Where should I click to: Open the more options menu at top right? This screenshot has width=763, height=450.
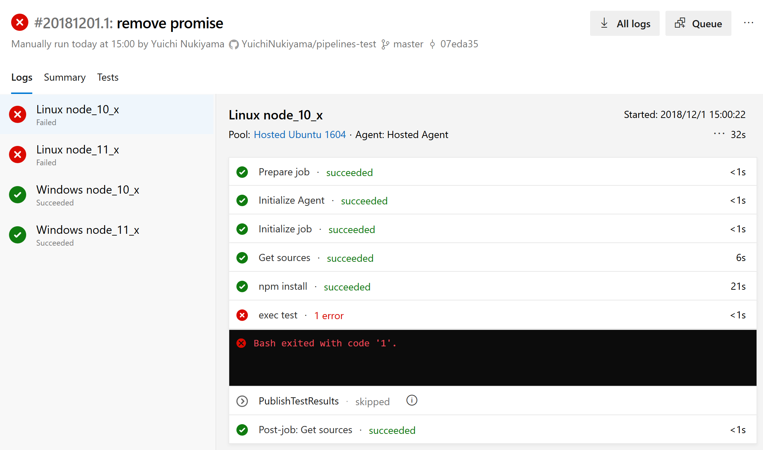tap(749, 23)
